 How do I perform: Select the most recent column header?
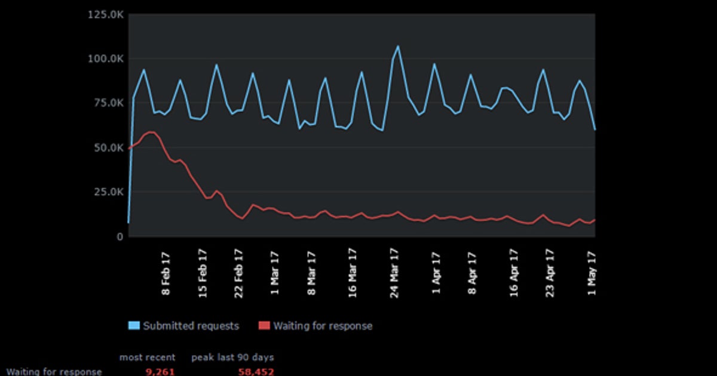146,357
